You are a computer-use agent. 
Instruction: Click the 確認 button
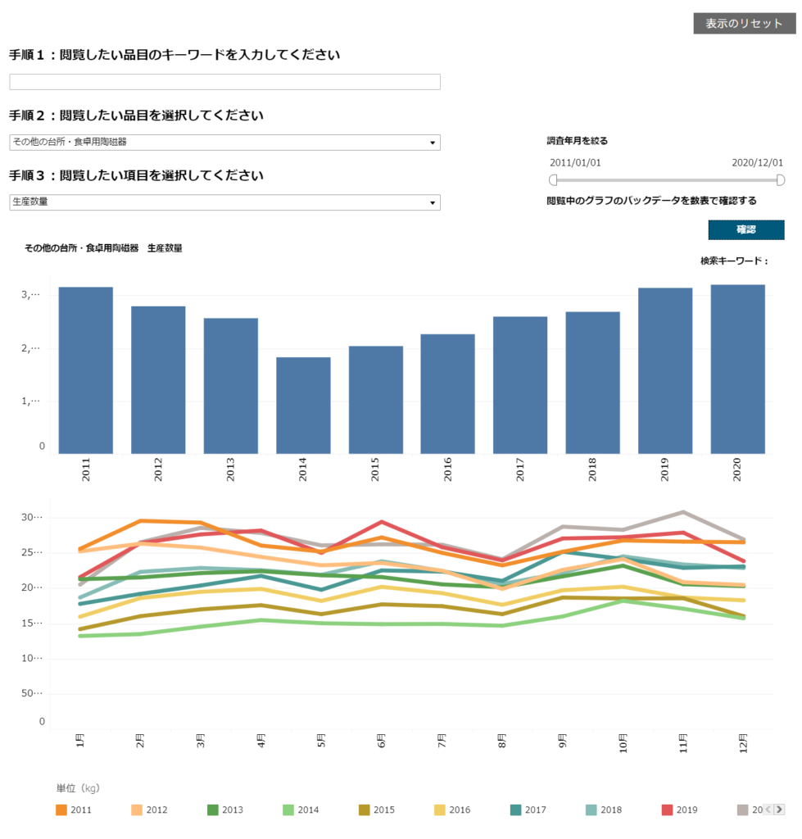coord(745,229)
